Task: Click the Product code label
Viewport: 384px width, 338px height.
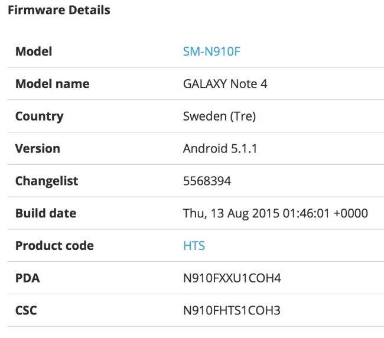Action: (54, 245)
